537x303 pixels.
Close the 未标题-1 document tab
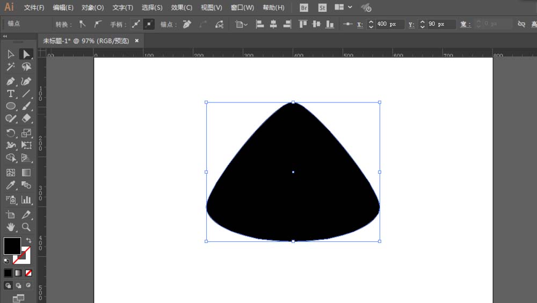click(137, 40)
